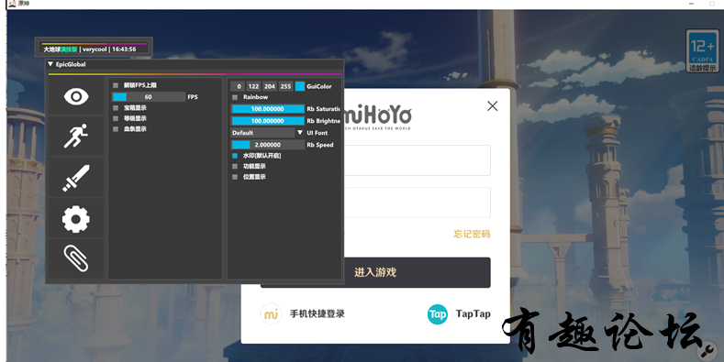
Task: Click the FPS slider set to 60
Action: pos(149,97)
